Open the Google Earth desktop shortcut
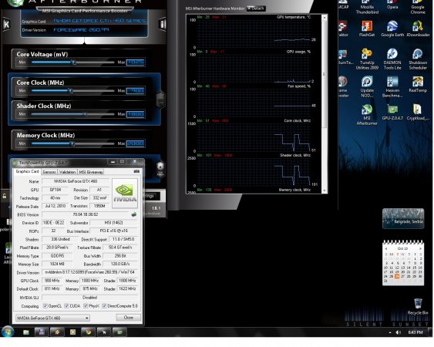The height and width of the screenshot is (347, 434). 392,29
